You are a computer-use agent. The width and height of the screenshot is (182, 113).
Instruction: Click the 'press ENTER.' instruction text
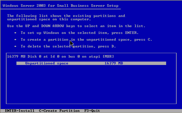point(125,33)
